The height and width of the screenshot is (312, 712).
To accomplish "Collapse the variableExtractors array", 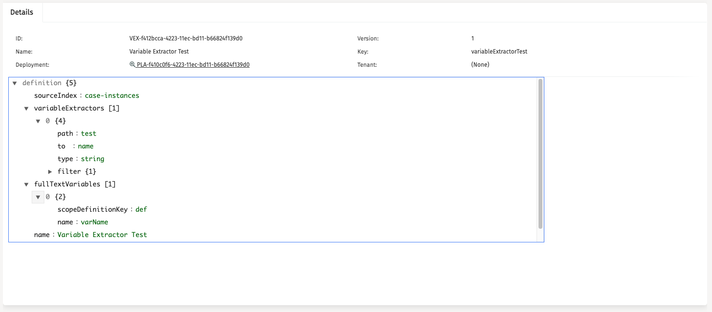I will tap(26, 109).
